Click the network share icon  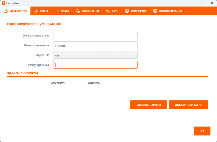pos(108,11)
